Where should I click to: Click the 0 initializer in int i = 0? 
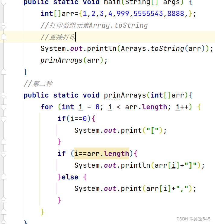[x=98, y=107]
